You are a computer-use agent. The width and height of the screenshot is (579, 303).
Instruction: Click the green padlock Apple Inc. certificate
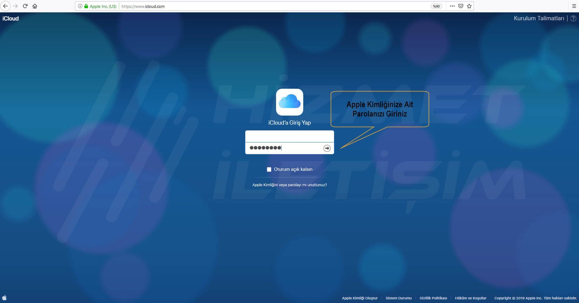pyautogui.click(x=101, y=6)
